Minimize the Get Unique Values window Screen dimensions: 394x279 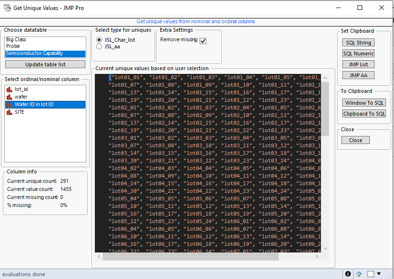[339, 8]
